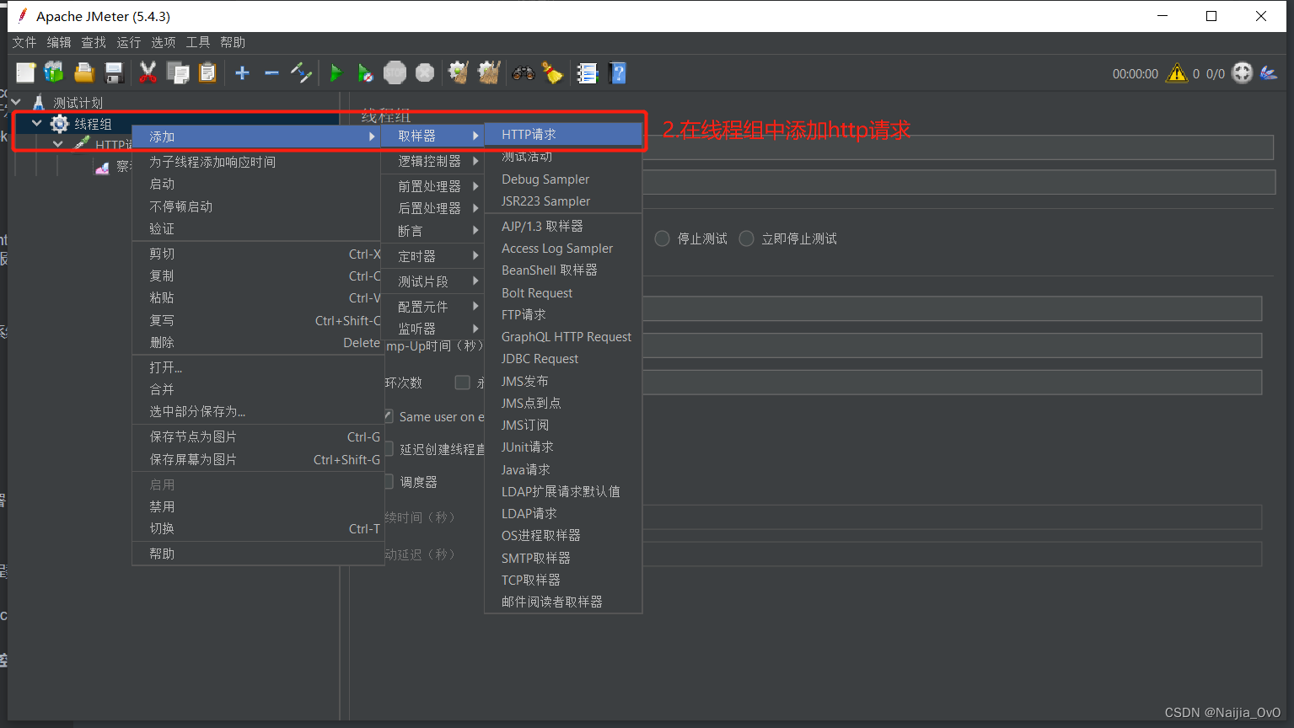Select the 立即停止测试 radio button

point(746,238)
